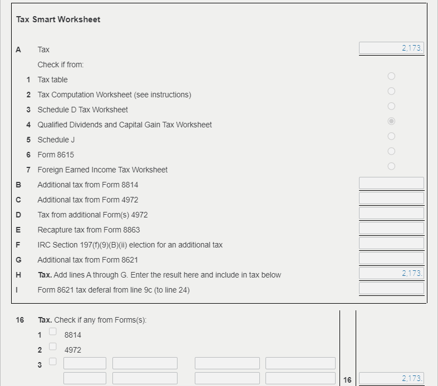Click the line A Tax amount field
This screenshot has height=386, width=438.
(x=391, y=48)
